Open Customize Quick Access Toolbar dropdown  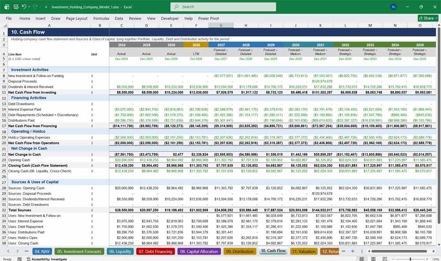(x=46, y=7)
